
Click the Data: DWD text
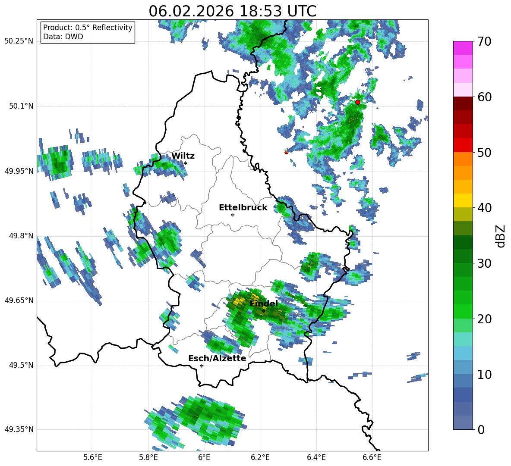tap(63, 37)
